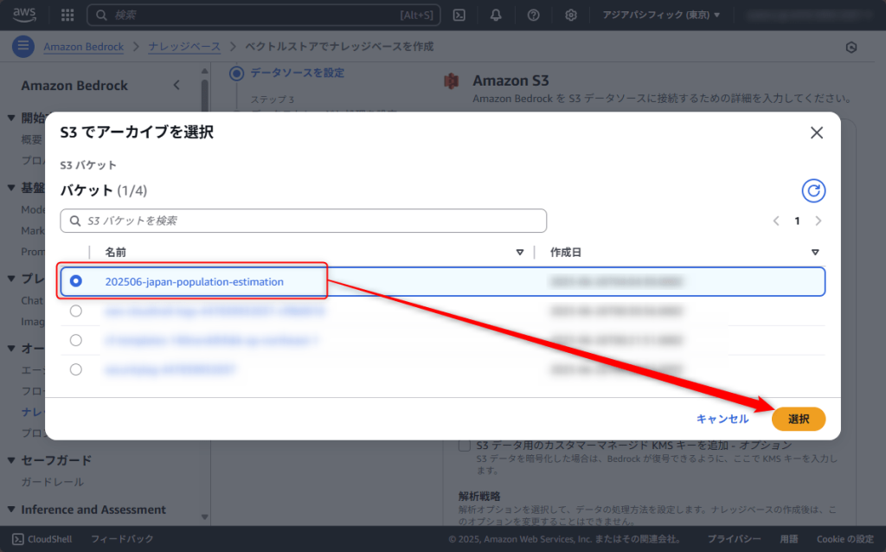Open the 概要 sidebar item
The width and height of the screenshot is (886, 552).
(x=32, y=139)
